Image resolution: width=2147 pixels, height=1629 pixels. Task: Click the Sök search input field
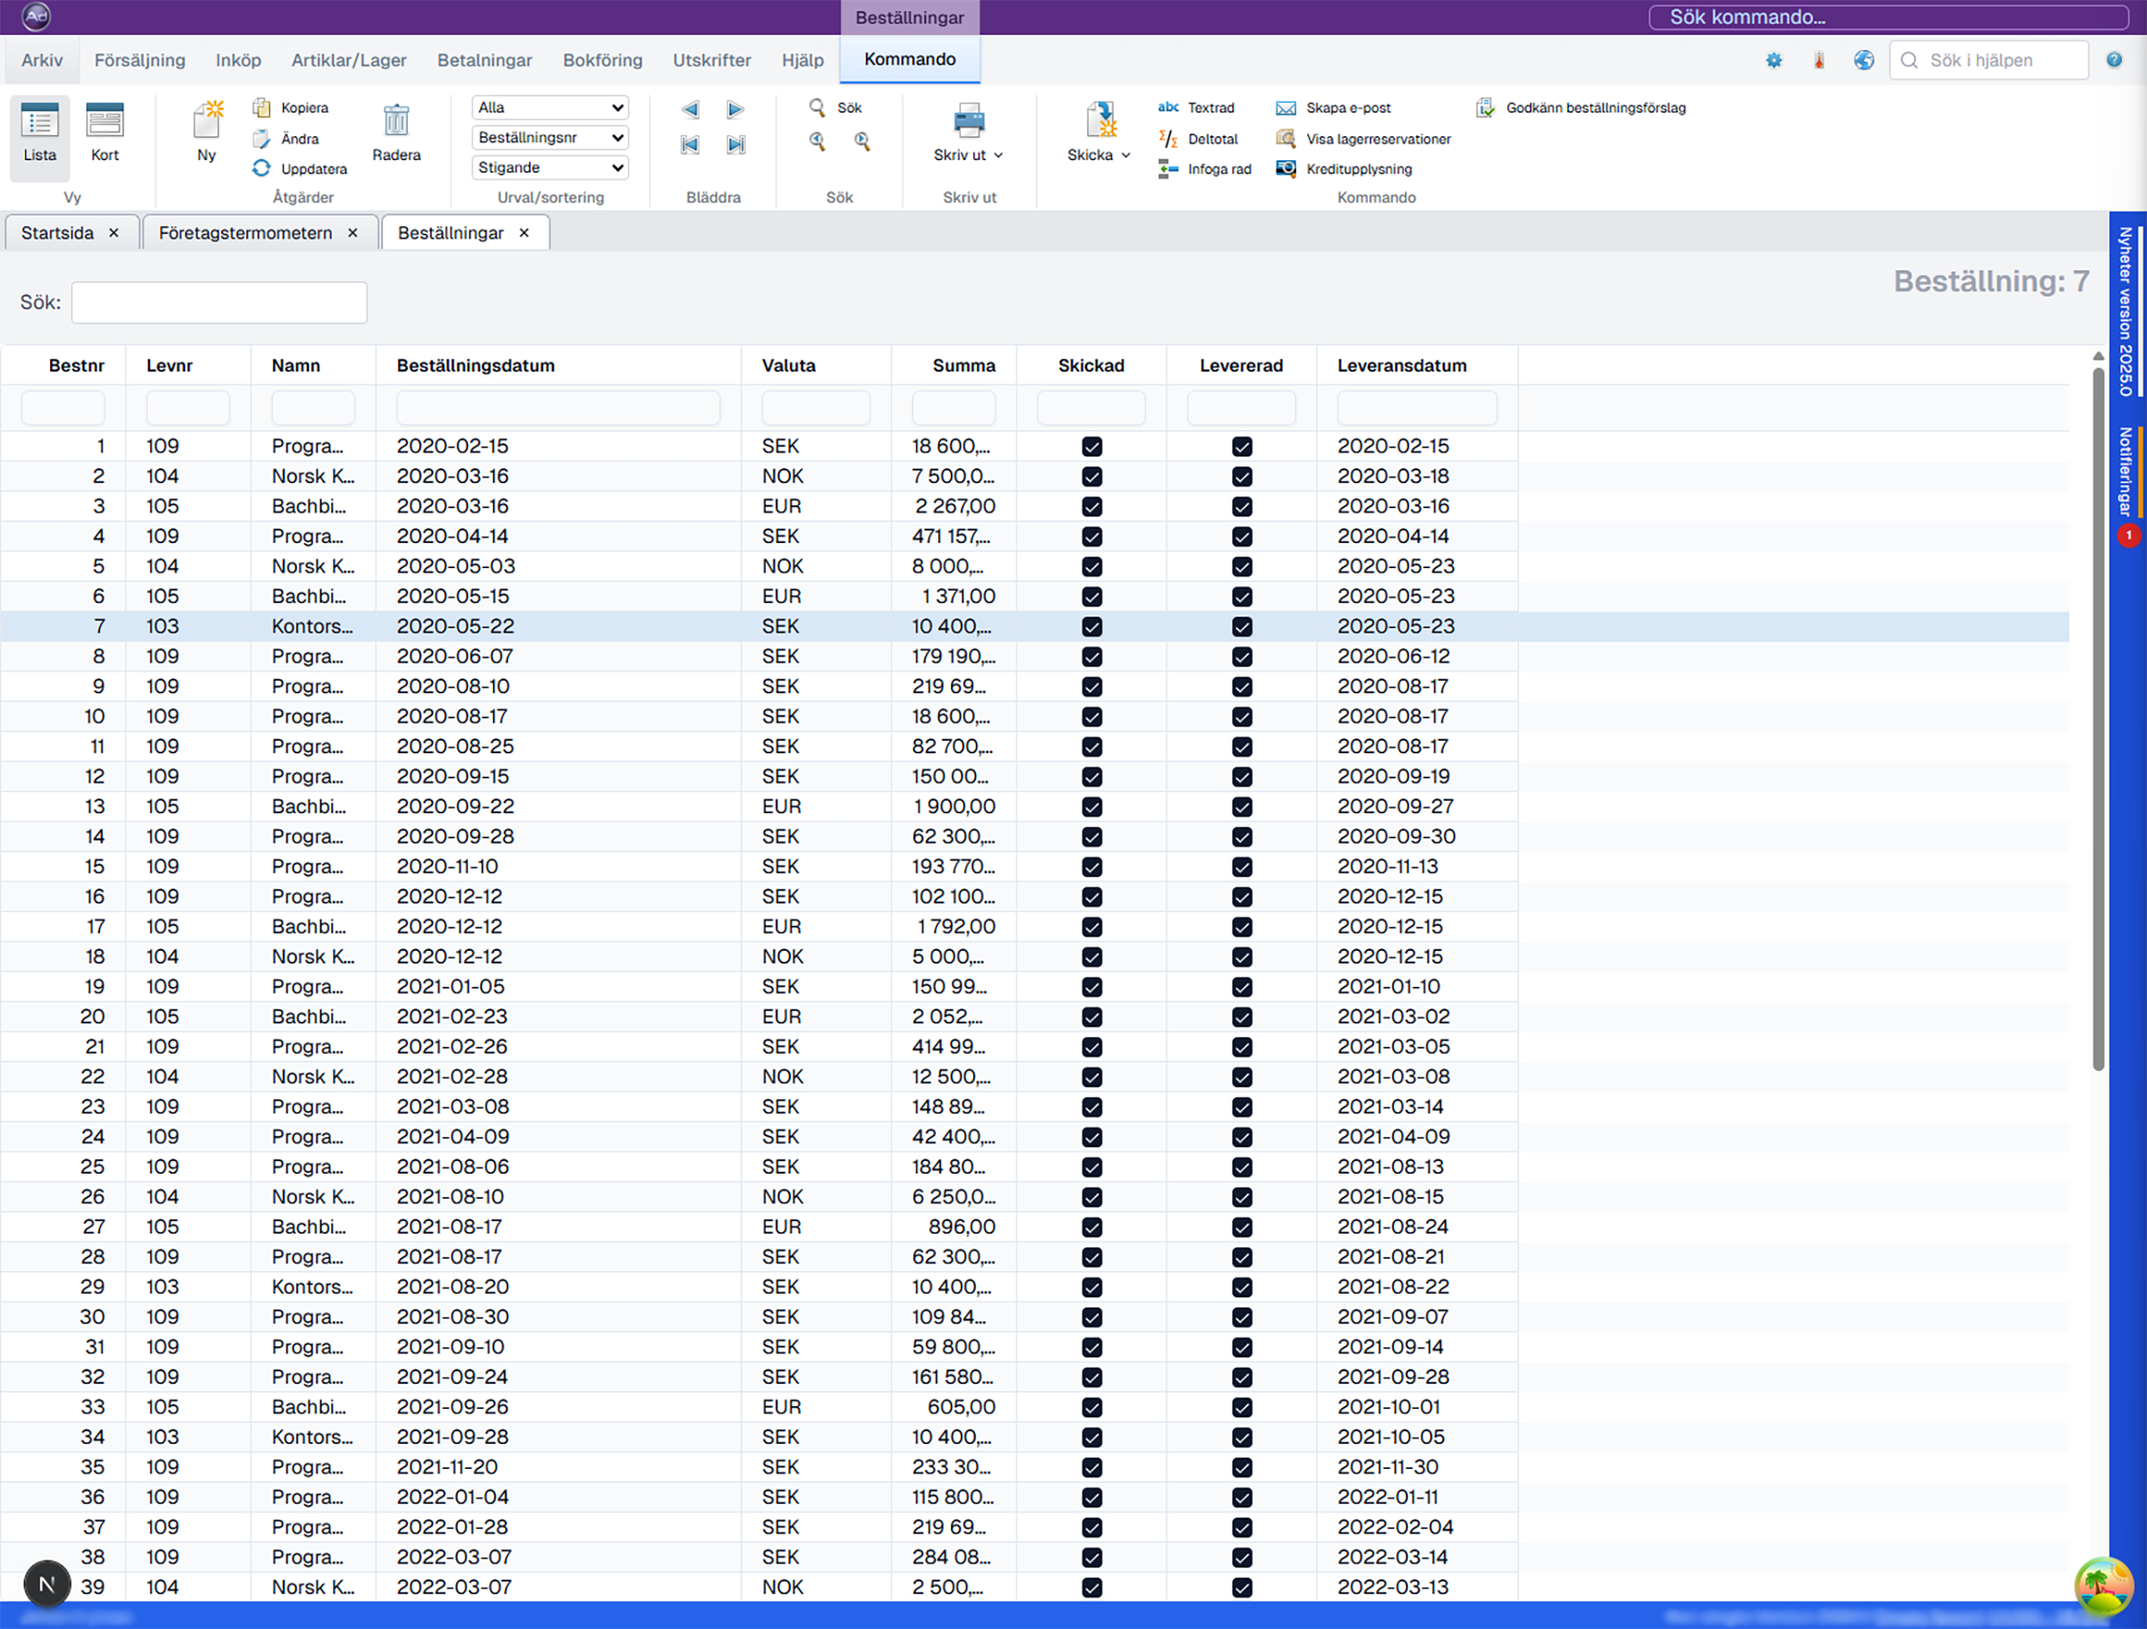click(219, 303)
